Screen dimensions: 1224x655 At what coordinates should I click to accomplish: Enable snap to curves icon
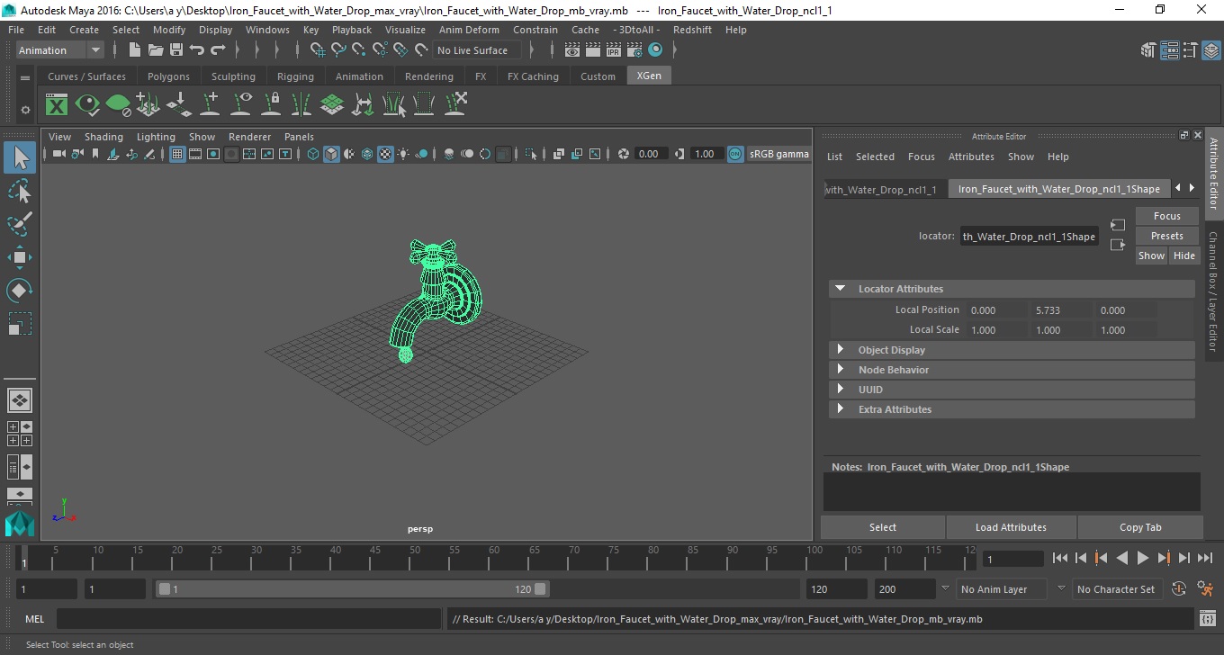[338, 50]
